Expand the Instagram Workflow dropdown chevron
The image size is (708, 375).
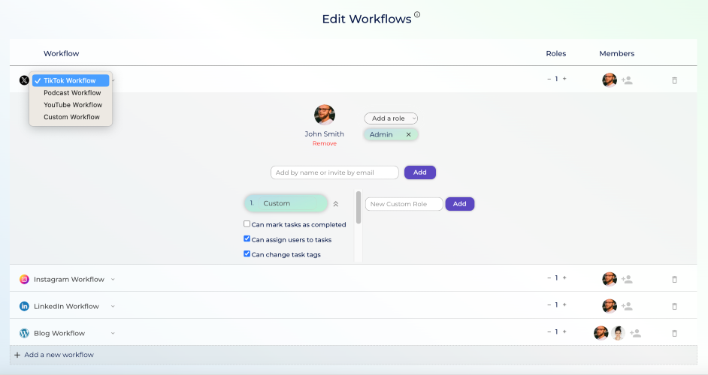click(x=113, y=280)
